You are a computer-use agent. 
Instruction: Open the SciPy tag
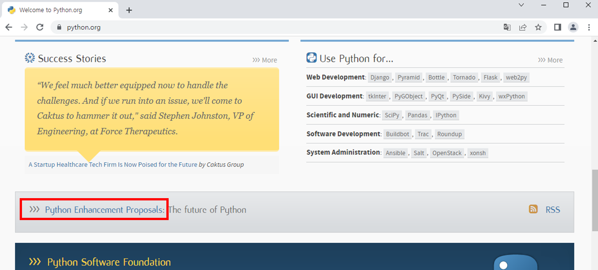pos(392,115)
